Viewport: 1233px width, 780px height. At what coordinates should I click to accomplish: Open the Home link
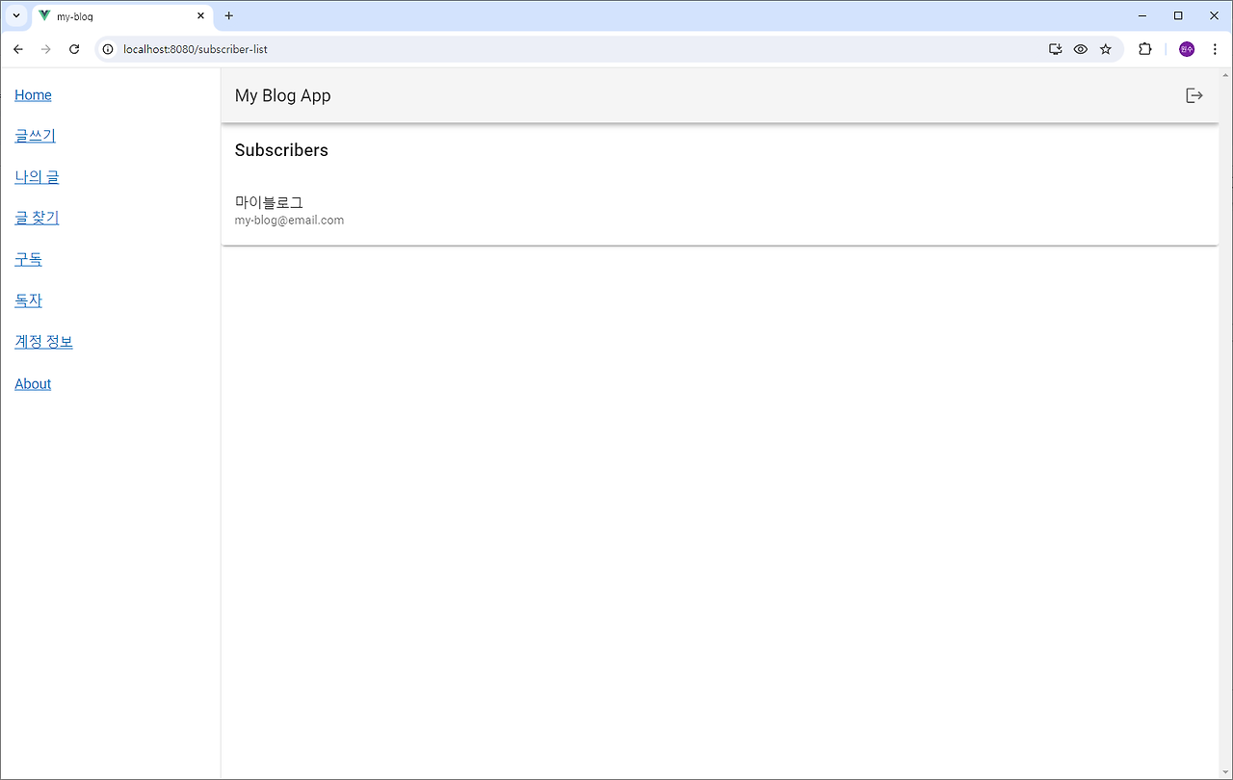[33, 94]
